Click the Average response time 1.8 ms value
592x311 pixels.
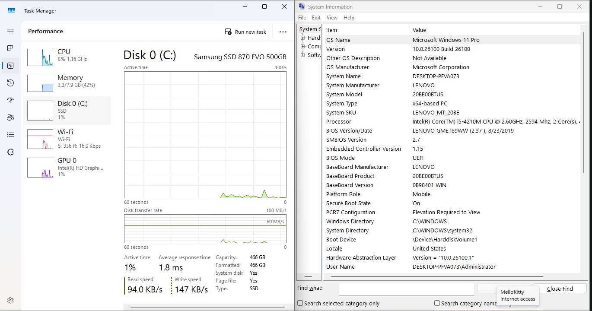[x=171, y=267]
